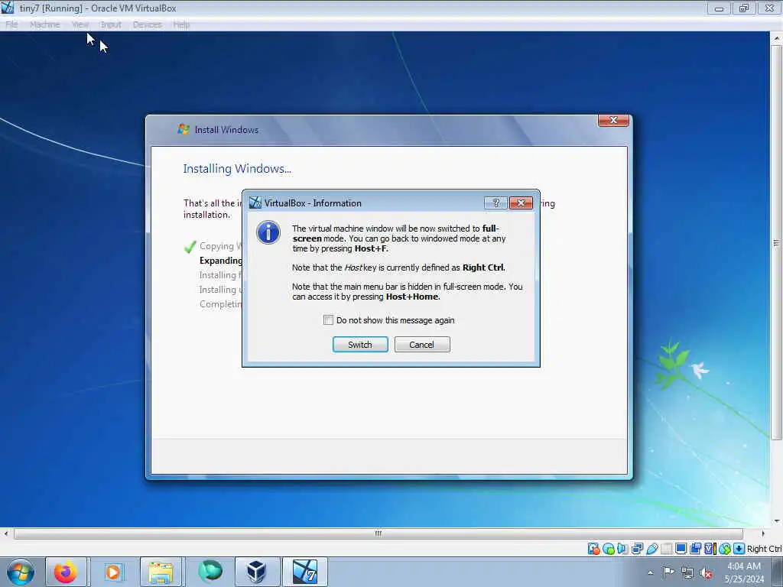Click the 'Right Ctrl' host key label

tap(764, 549)
